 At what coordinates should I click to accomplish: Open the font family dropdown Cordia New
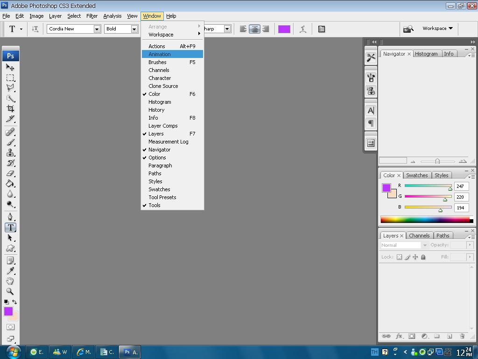tap(97, 29)
